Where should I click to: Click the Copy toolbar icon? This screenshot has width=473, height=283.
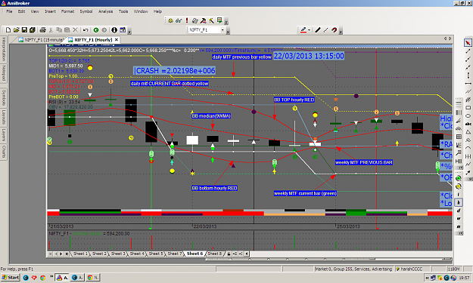click(x=59, y=29)
